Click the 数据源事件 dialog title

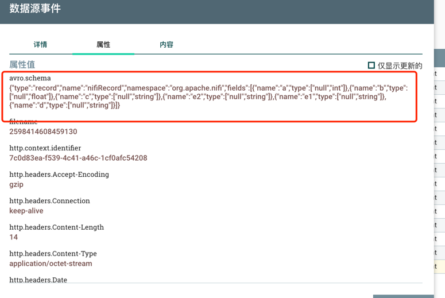click(x=35, y=9)
